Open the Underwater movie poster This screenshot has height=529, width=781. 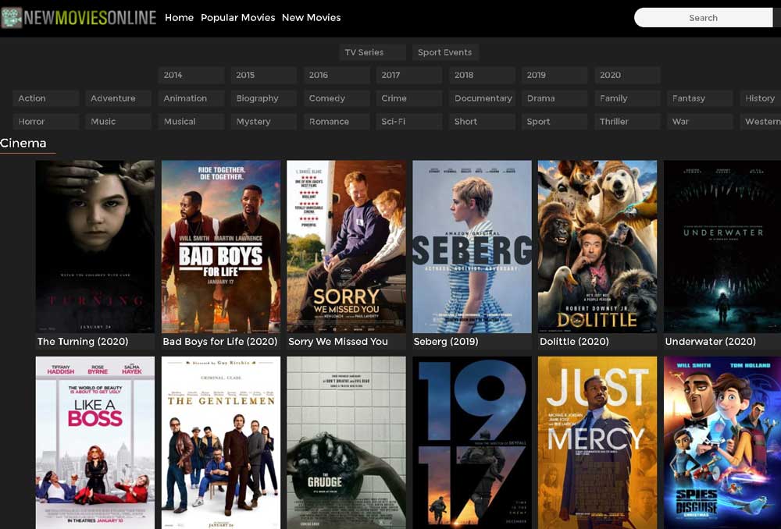point(722,247)
